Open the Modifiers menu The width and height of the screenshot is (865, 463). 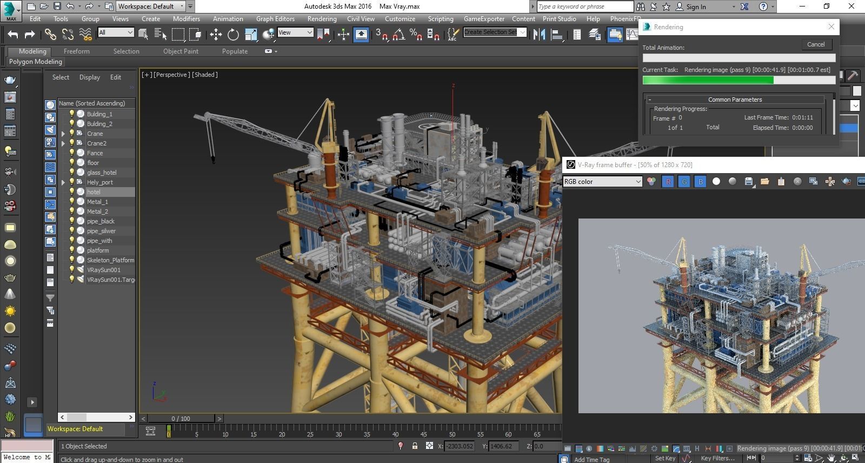186,18
